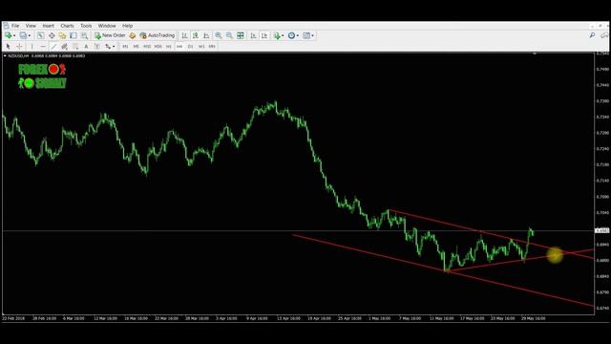Click the New Order button
Viewport: 611px width, 344px height.
click(x=110, y=35)
